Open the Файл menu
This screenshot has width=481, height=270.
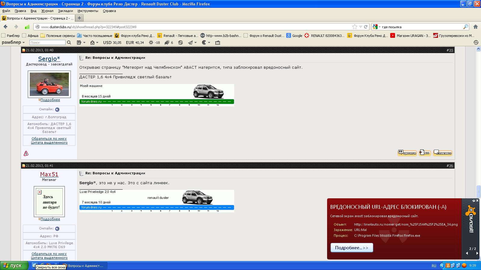6,11
